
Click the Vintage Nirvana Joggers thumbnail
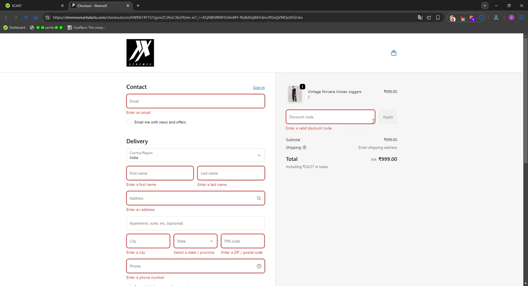pyautogui.click(x=295, y=94)
